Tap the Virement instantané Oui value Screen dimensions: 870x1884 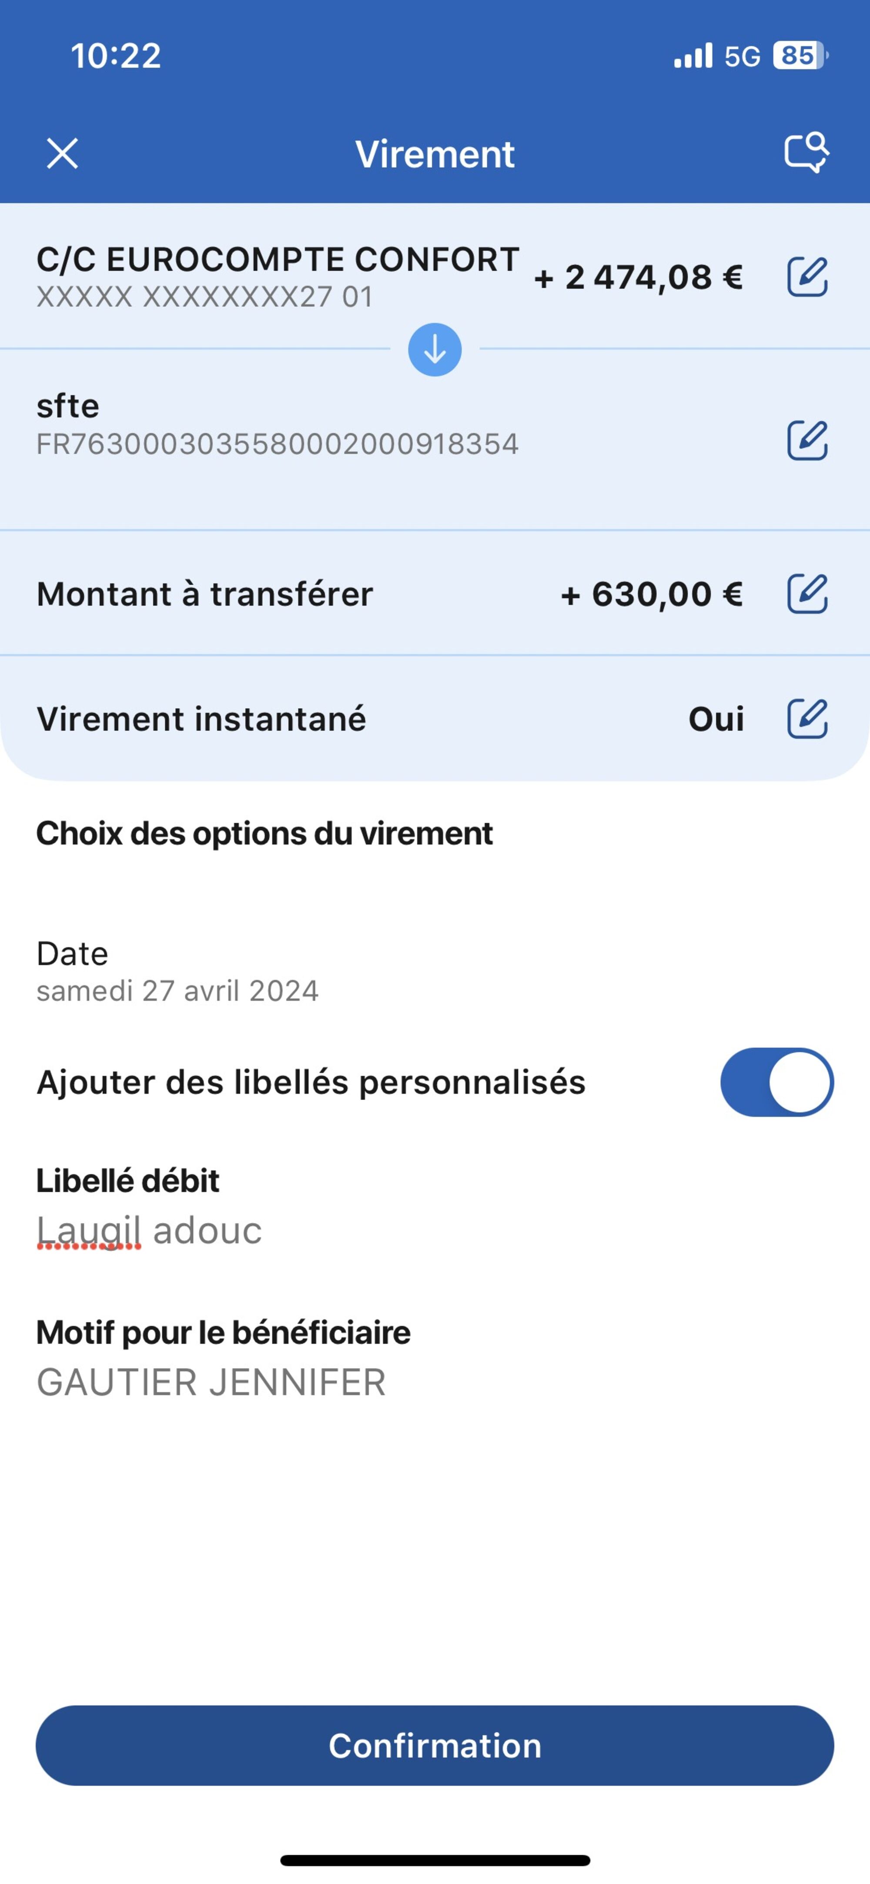point(716,719)
